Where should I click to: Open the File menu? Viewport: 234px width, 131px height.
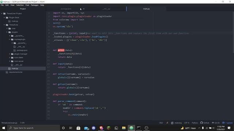click(2, 5)
